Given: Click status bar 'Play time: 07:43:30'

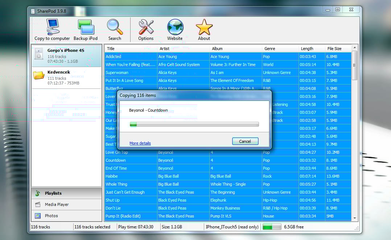Looking at the screenshot, I should (x=136, y=227).
